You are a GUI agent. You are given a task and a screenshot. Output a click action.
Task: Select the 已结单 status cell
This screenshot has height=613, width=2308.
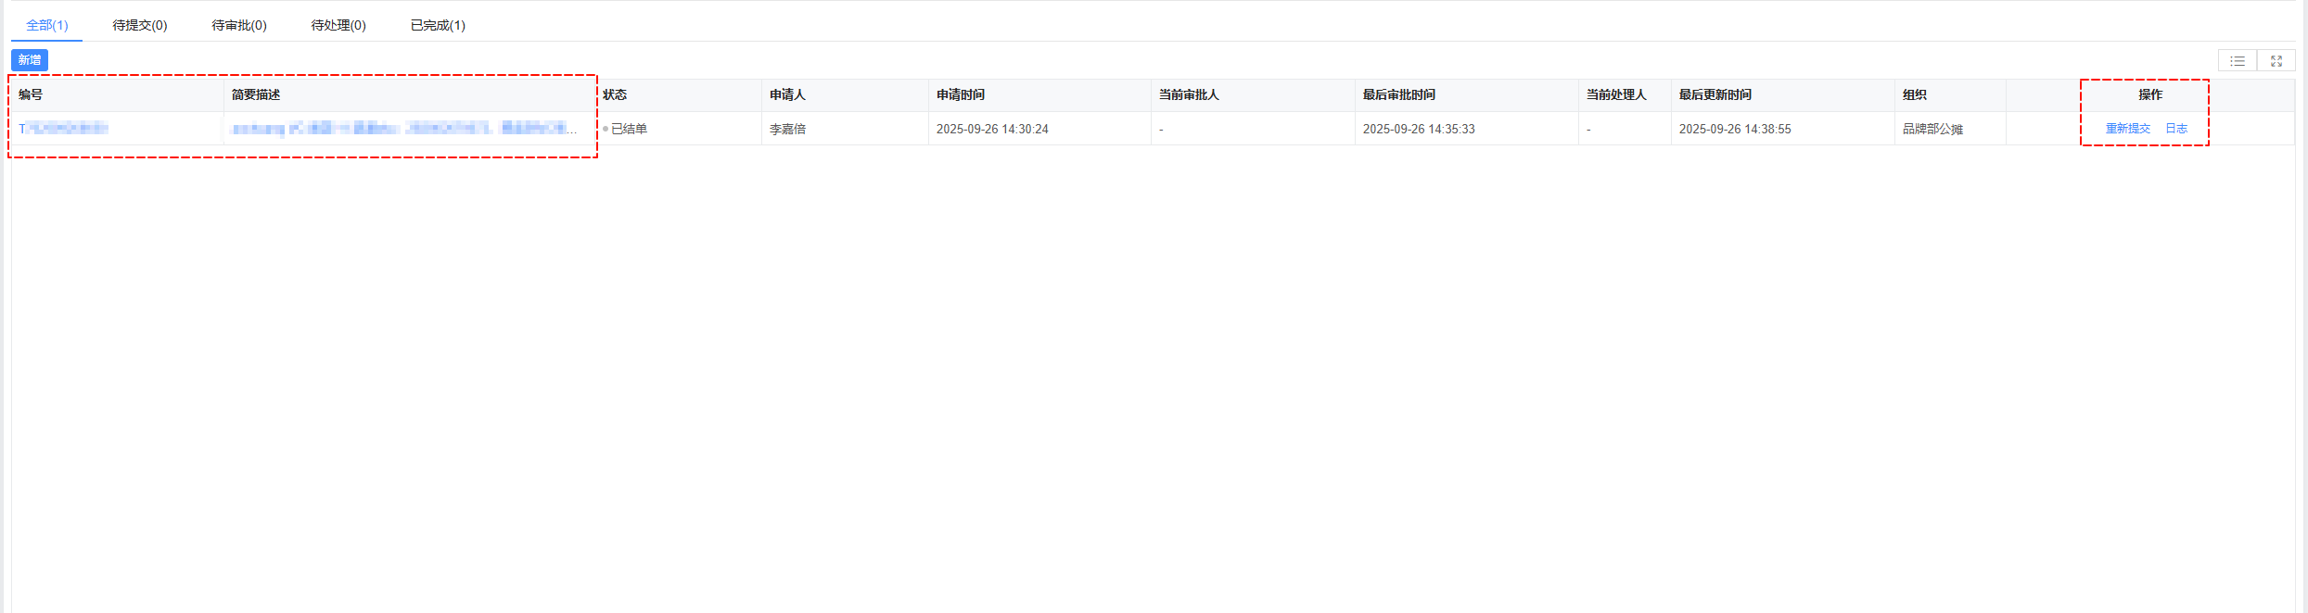pyautogui.click(x=628, y=129)
